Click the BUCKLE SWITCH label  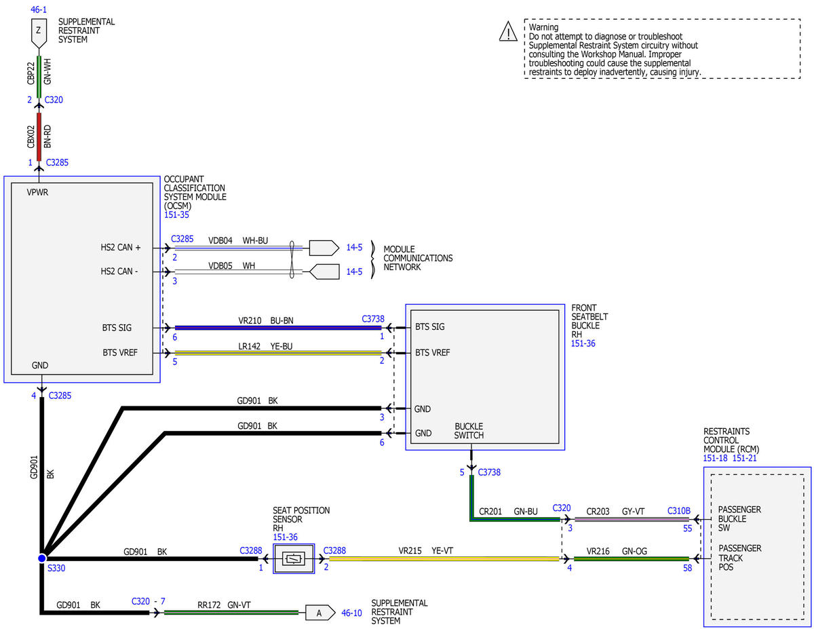click(x=469, y=431)
